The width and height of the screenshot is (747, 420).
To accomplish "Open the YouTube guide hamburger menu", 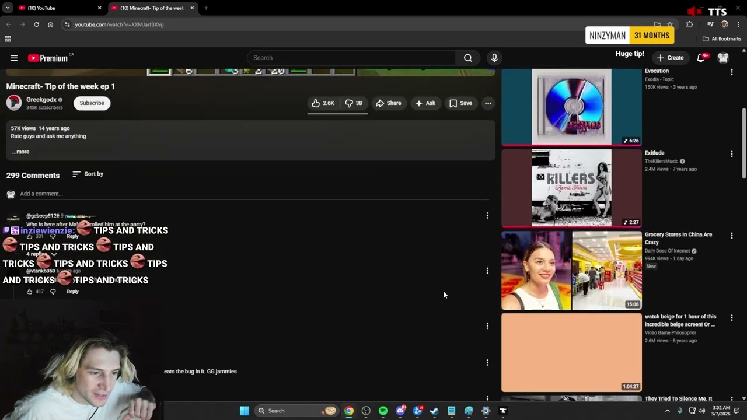I will click(14, 58).
